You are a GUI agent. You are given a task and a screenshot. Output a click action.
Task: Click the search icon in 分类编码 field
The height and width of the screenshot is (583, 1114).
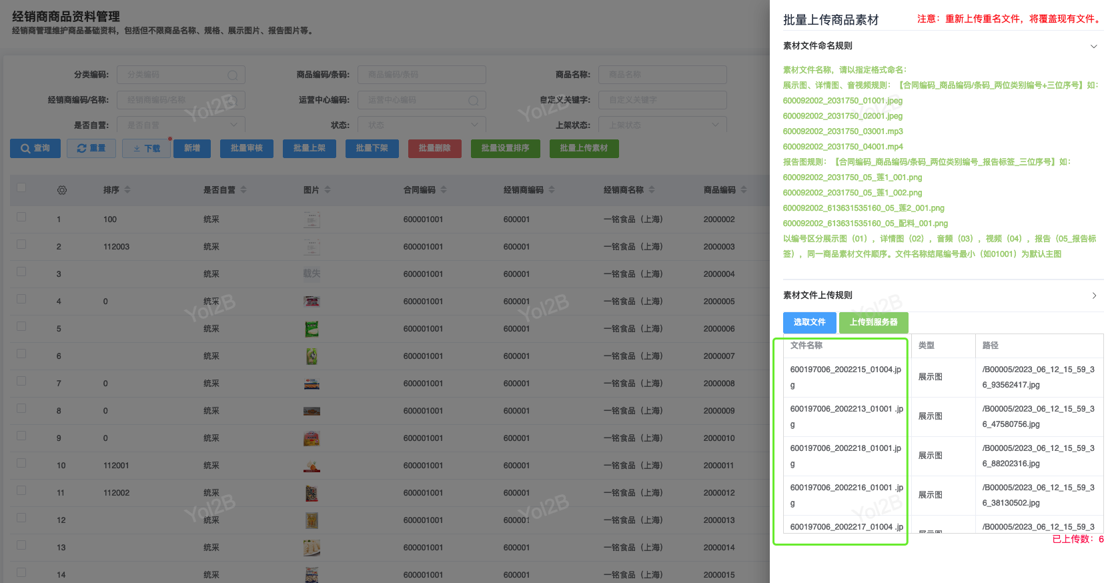pos(232,75)
